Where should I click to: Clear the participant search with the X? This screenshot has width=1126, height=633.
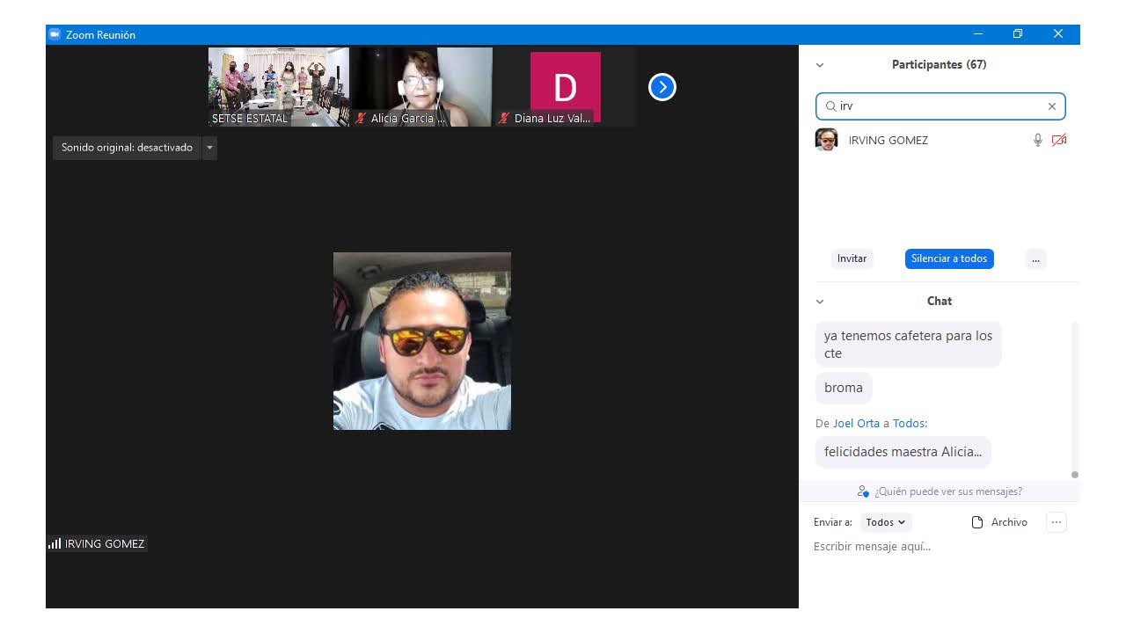(1051, 106)
